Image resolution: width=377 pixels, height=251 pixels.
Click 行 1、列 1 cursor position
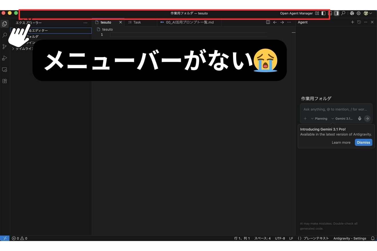pos(242,238)
